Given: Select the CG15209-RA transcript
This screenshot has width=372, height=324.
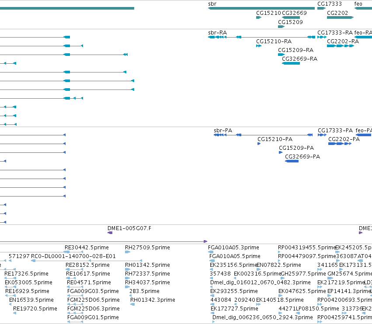Looking at the screenshot, I should point(281,55).
